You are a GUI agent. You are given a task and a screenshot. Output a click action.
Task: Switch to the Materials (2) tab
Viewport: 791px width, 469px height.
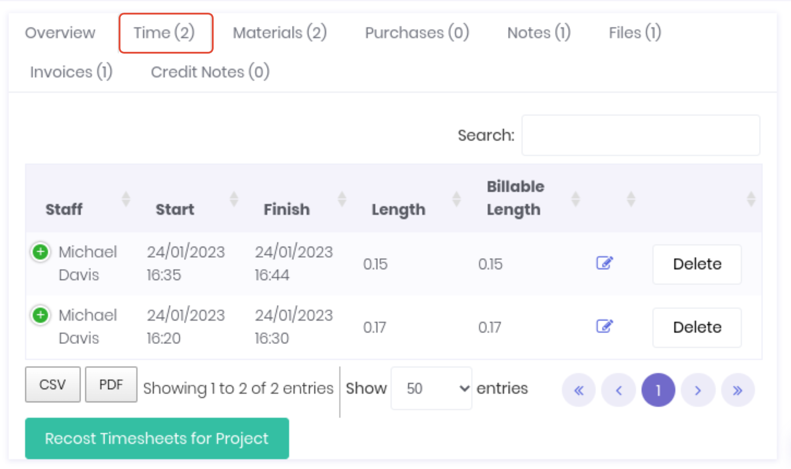tap(280, 33)
